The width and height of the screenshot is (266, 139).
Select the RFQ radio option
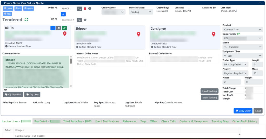(7, 14)
